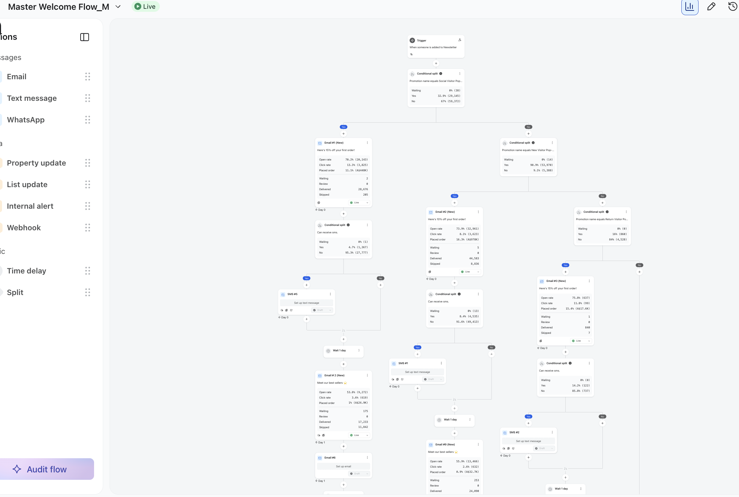739x497 pixels.
Task: Click the Trigger node lightning icon
Action: [x=412, y=40]
